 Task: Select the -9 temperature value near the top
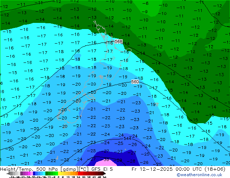point(145,12)
